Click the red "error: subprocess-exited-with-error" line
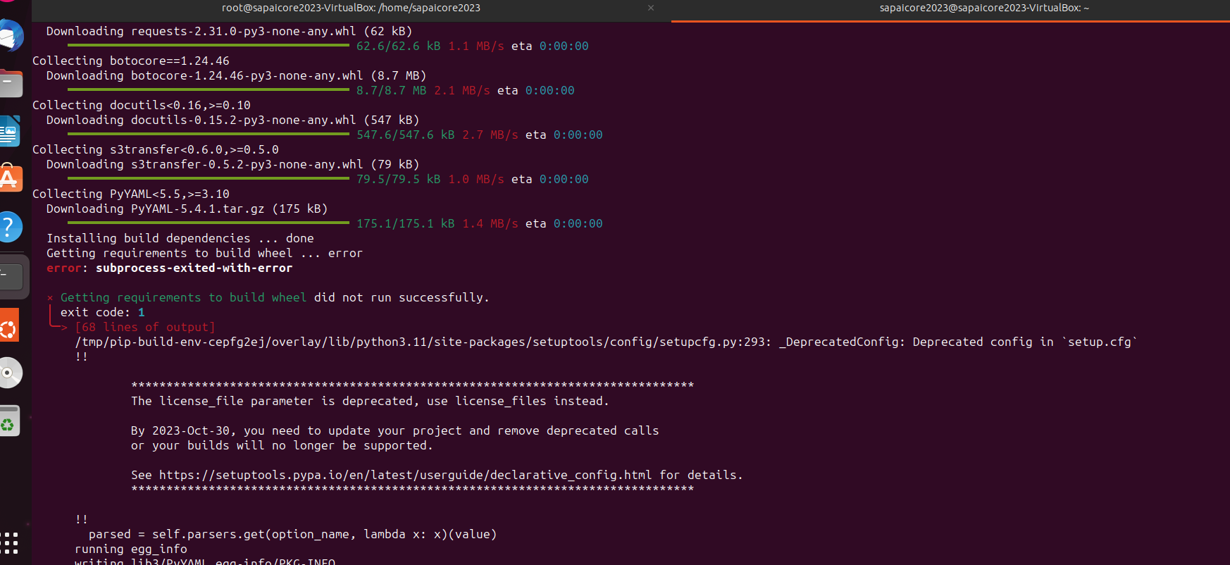This screenshot has height=565, width=1230. (169, 268)
